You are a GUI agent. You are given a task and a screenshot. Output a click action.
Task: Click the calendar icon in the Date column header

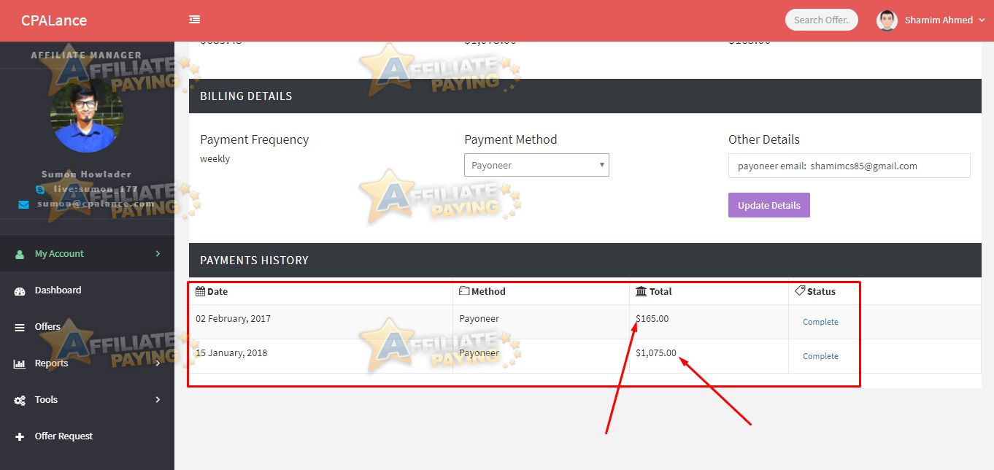(199, 290)
